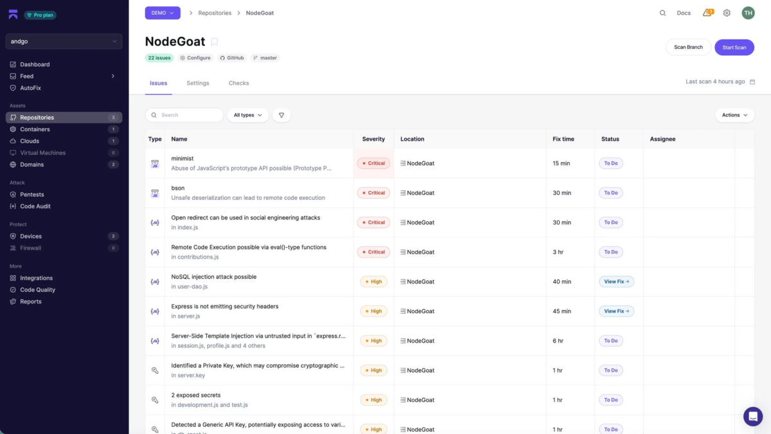This screenshot has height=434, width=771.
Task: Click Repositories in the breadcrumb
Action: click(x=216, y=13)
